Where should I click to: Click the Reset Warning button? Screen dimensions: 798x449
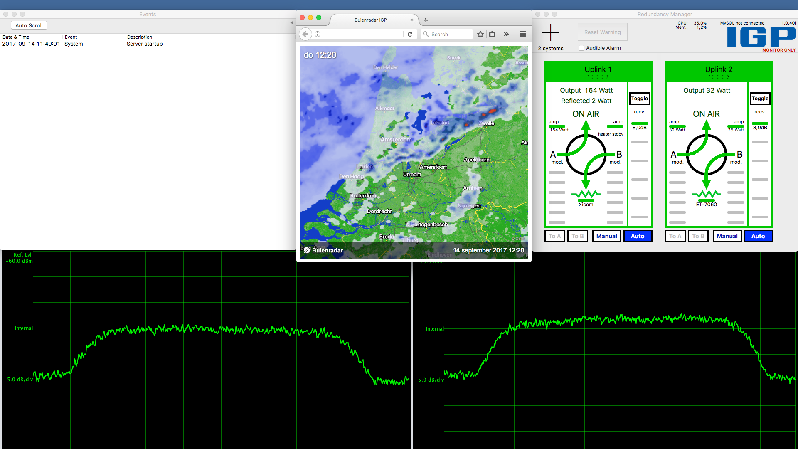click(x=602, y=32)
